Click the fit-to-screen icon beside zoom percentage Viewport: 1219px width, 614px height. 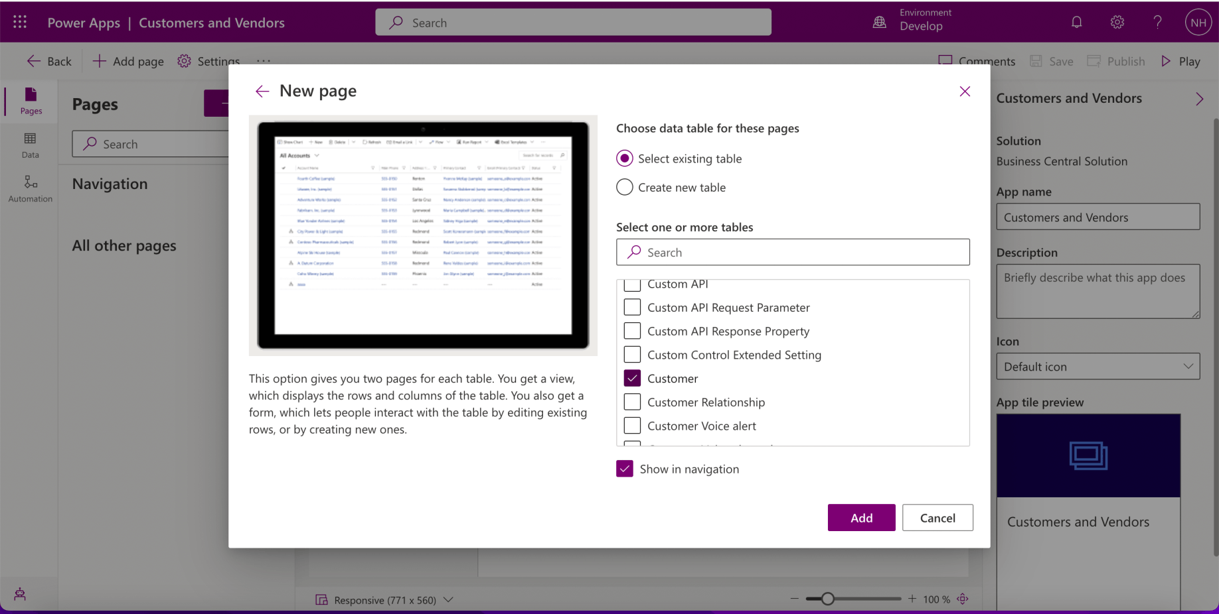(963, 599)
